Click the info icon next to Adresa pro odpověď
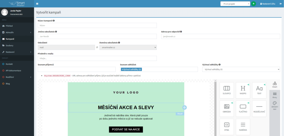Image resolution: width=284 pixels, height=136 pixels. (181, 31)
